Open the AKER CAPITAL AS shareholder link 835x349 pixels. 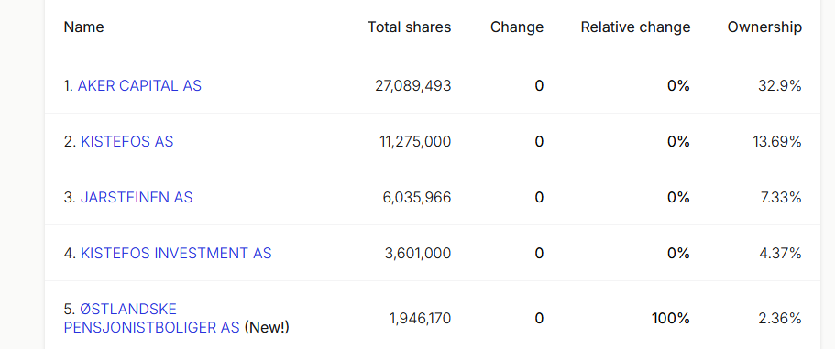pyautogui.click(x=139, y=86)
